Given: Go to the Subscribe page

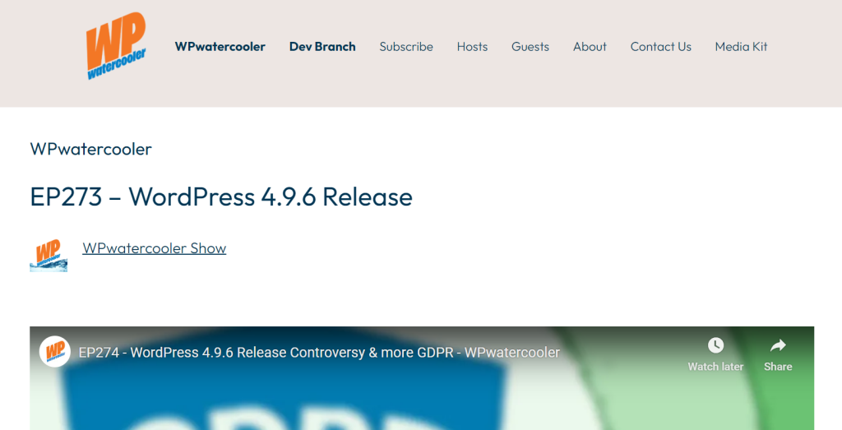Looking at the screenshot, I should point(406,47).
